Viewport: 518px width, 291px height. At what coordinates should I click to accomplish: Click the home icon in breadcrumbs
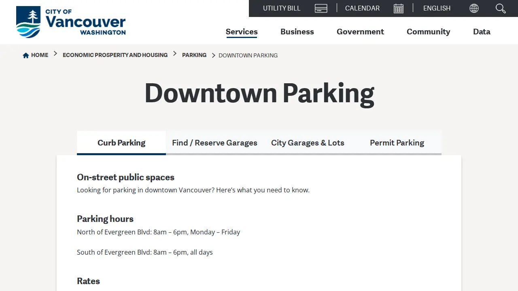click(26, 55)
